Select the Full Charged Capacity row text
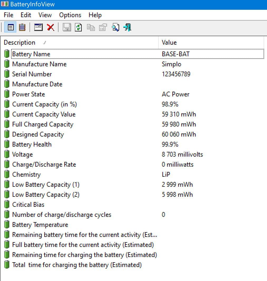Image resolution: width=267 pixels, height=281 pixels. click(x=43, y=124)
